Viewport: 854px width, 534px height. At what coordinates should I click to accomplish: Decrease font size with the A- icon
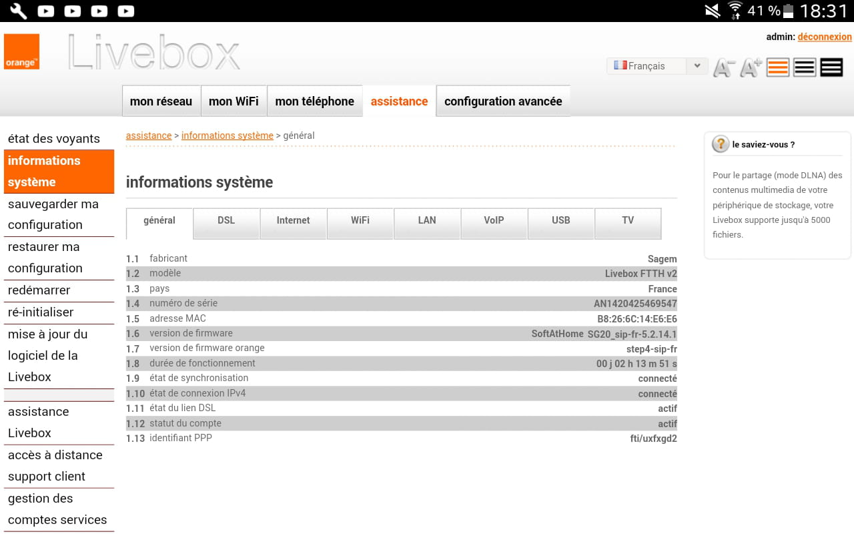pyautogui.click(x=724, y=67)
